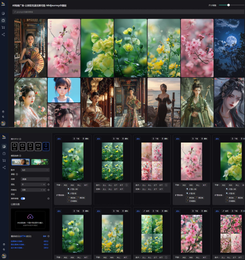
Task: Click 扩图1.5倍 button on first card
Action: pos(73,189)
